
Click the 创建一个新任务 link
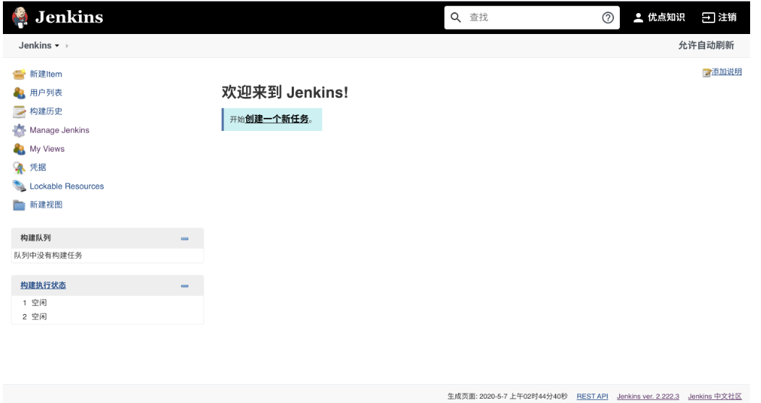[x=277, y=119]
